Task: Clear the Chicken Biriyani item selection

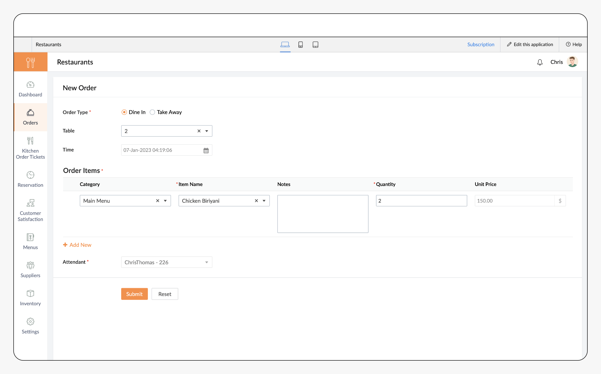Action: pyautogui.click(x=256, y=201)
